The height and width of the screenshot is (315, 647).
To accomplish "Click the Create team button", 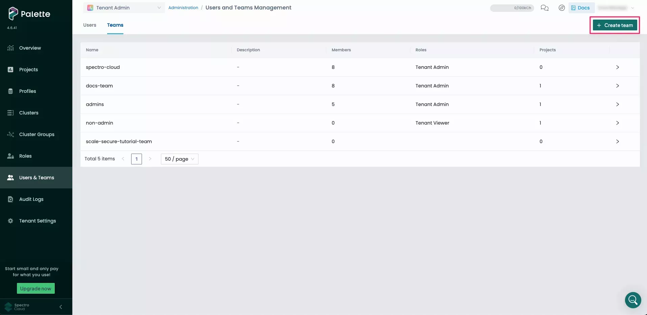I will 615,25.
